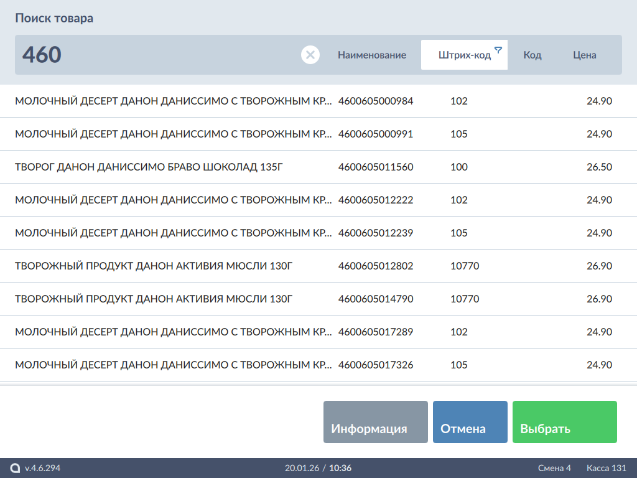Click the filter icon on Штрих-код
The height and width of the screenshot is (478, 637).
(498, 50)
